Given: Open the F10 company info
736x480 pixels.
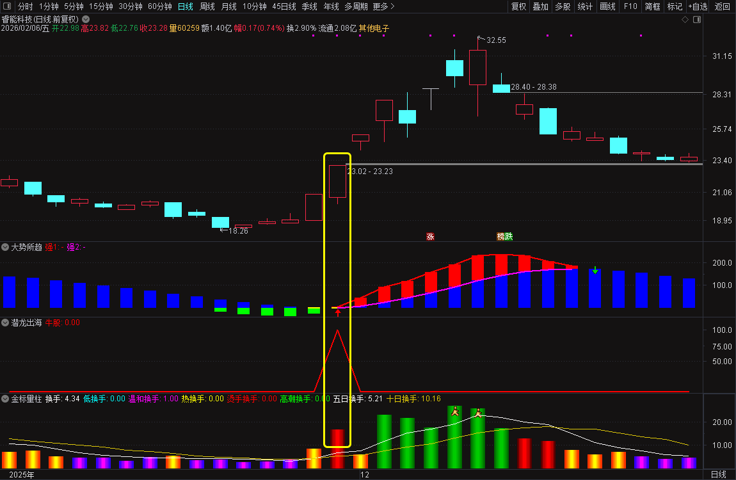Looking at the screenshot, I should click(630, 6).
